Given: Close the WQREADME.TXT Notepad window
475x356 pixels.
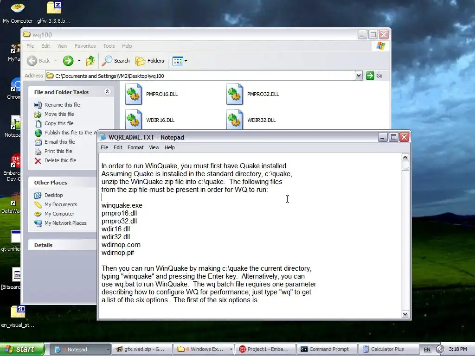Looking at the screenshot, I should [404, 137].
